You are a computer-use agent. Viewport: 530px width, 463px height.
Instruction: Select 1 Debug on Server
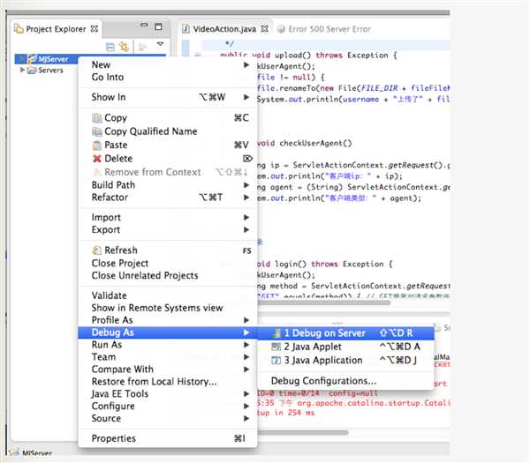point(345,333)
